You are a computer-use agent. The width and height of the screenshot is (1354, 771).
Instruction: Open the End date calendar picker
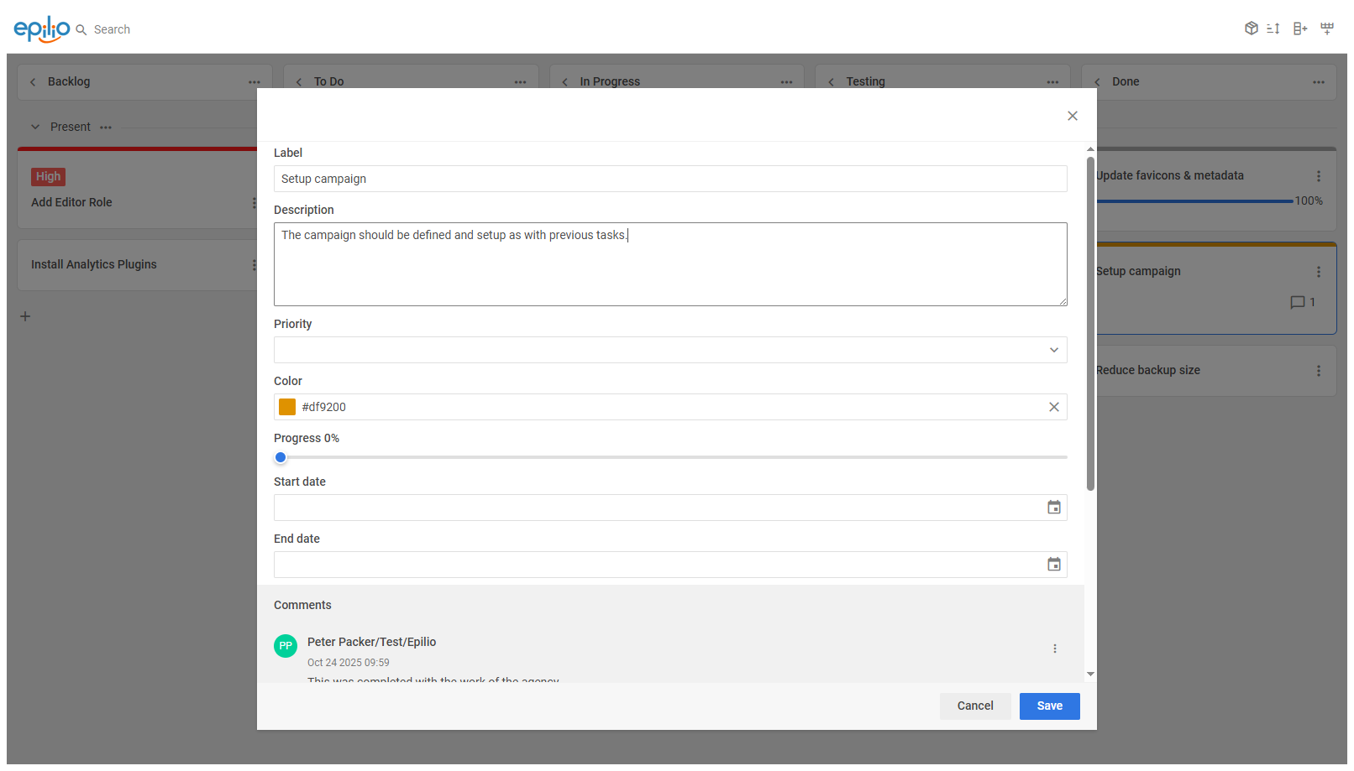(x=1053, y=565)
